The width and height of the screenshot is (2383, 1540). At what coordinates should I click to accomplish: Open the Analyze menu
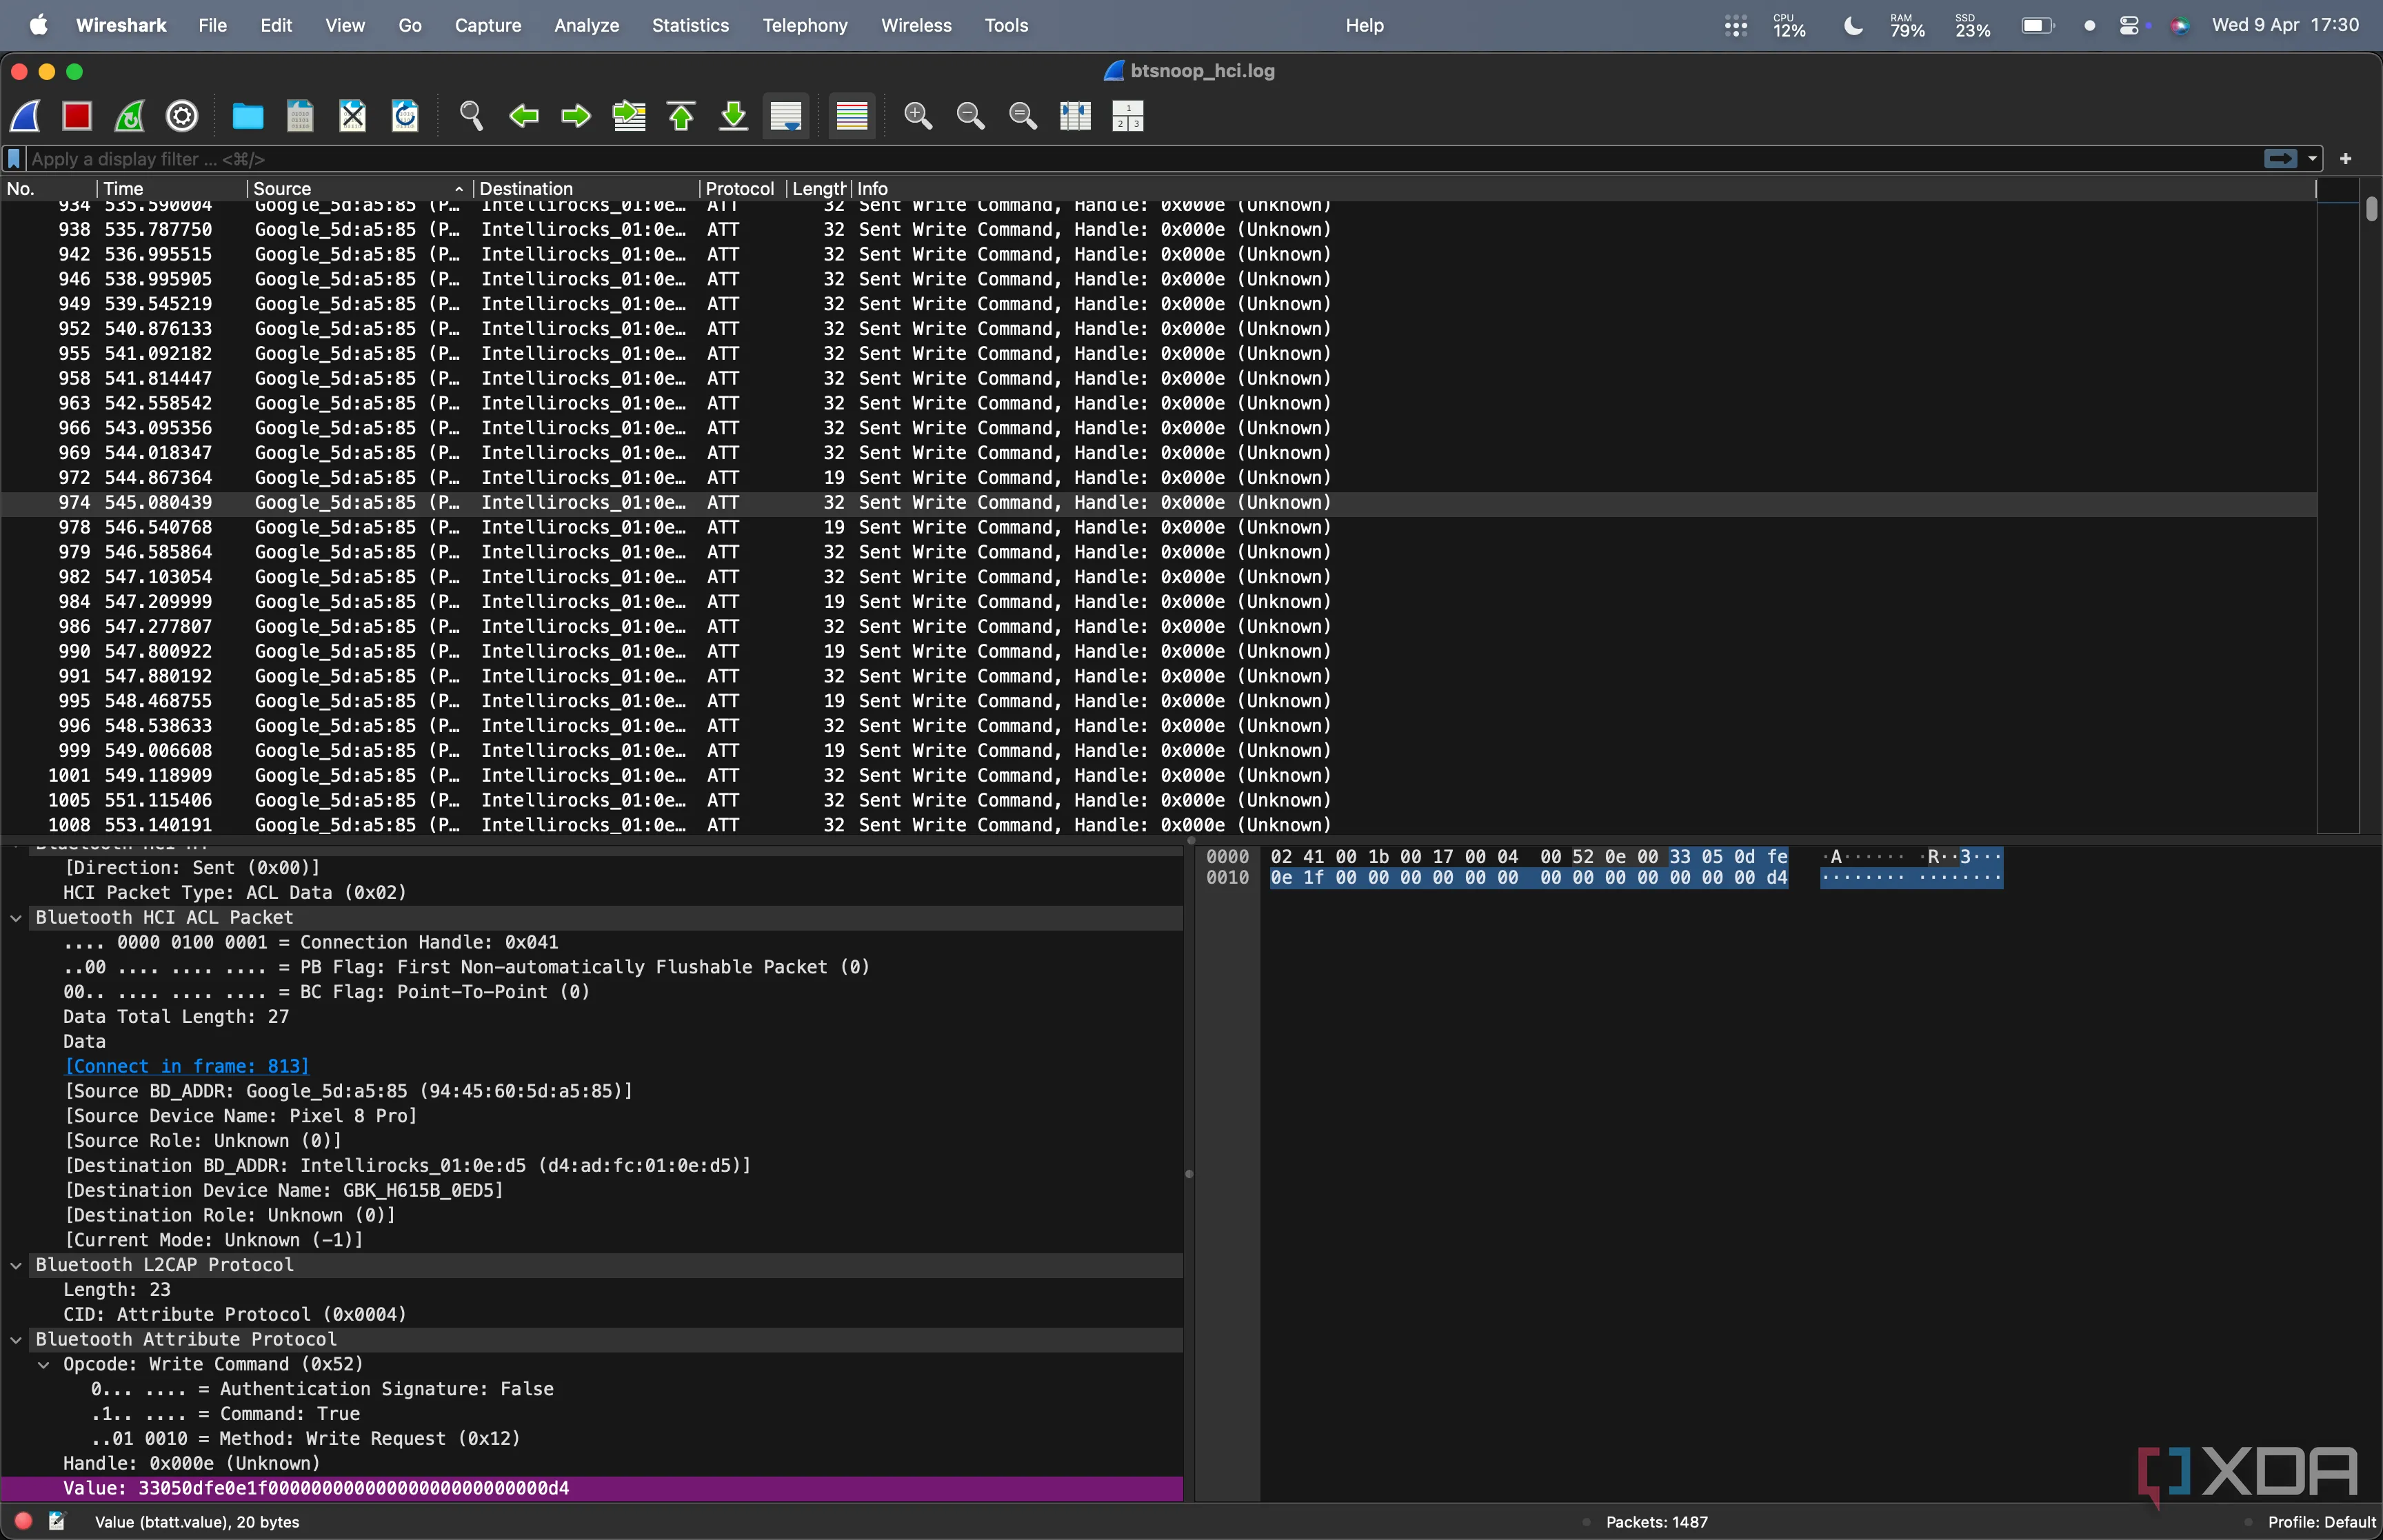587,26
